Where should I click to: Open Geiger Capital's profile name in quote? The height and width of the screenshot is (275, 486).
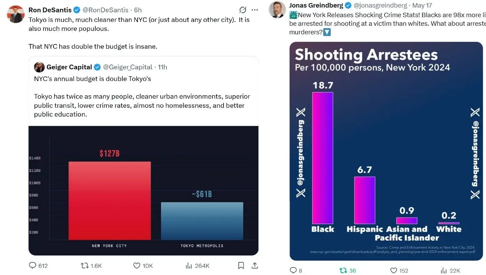(69, 67)
